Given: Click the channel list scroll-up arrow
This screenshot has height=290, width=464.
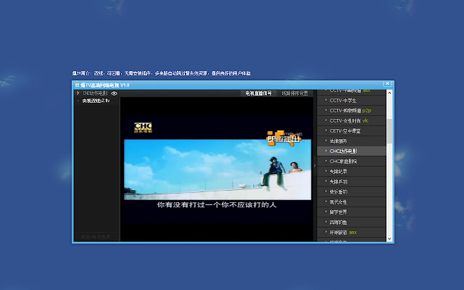Looking at the screenshot, I should tap(389, 93).
